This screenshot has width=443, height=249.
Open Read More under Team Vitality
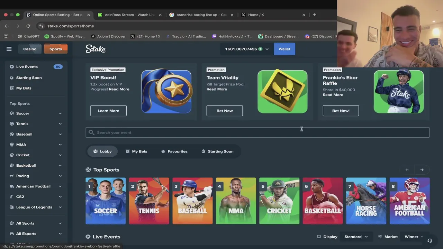217,89
